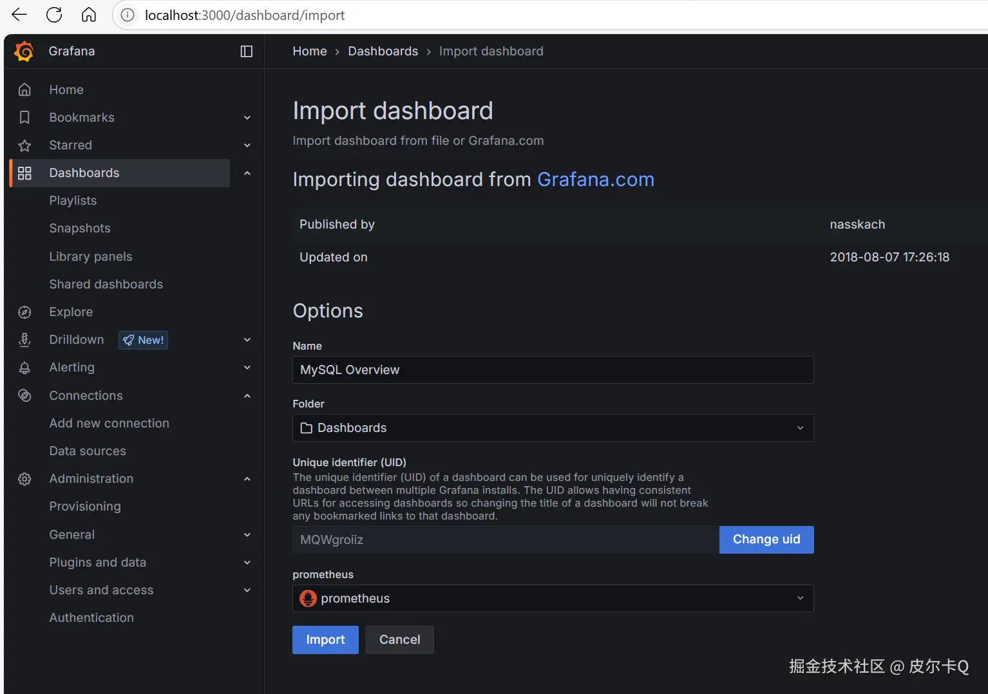Open Playlists in the sidebar
988x694 pixels.
point(73,201)
